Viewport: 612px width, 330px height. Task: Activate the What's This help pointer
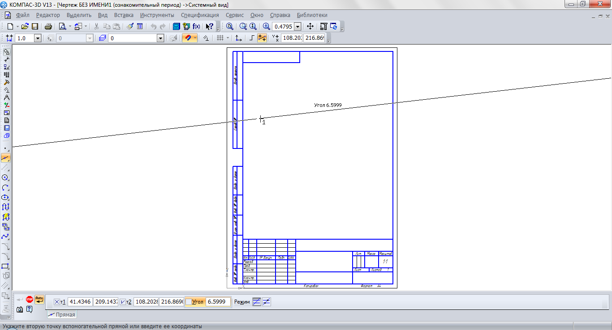point(209,26)
